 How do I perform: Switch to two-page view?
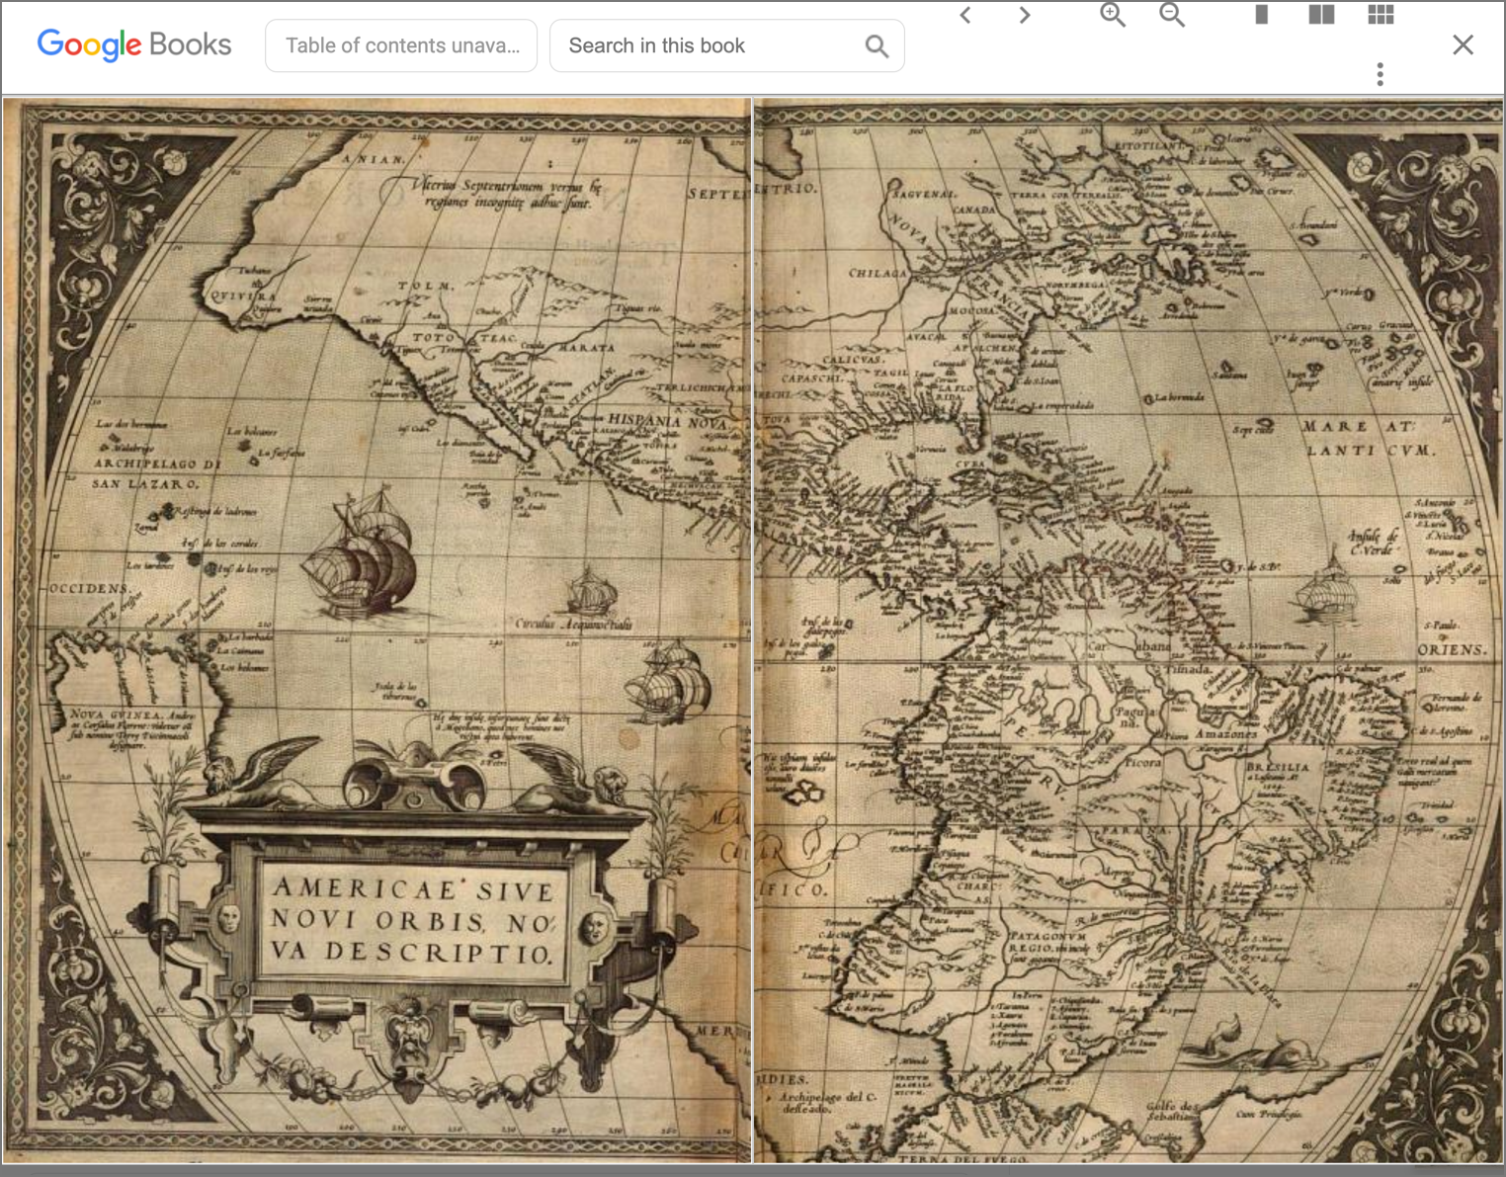click(1321, 14)
